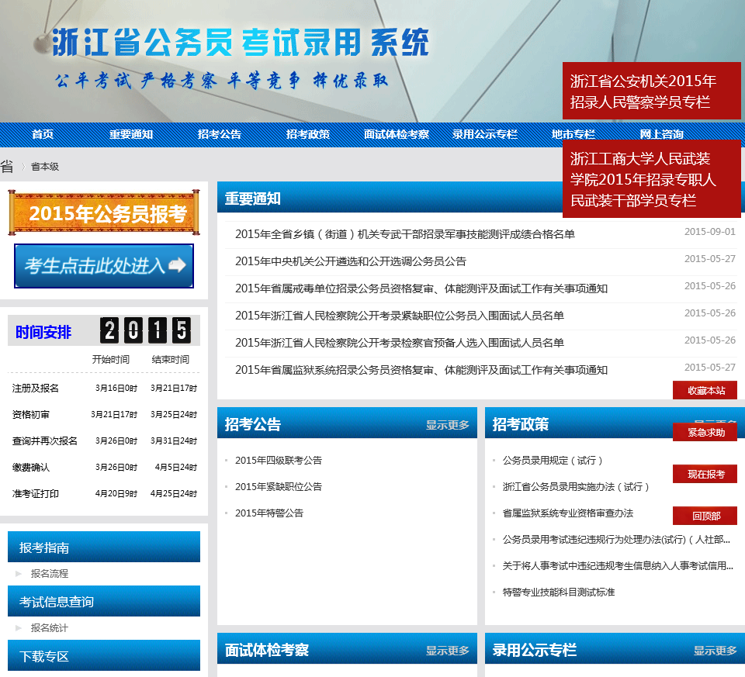Viewport: 745px width, 677px height.
Task: Click the white arrow in 考生点击此处进入
Action: pyautogui.click(x=177, y=265)
